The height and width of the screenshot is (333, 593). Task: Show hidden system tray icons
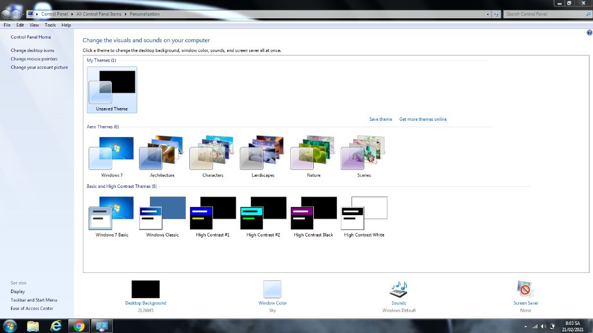tap(525, 327)
